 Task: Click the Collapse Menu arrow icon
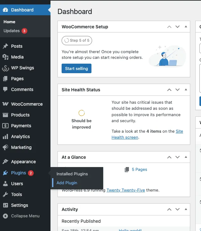5,216
